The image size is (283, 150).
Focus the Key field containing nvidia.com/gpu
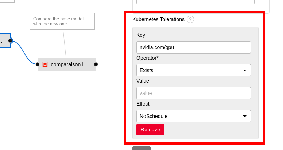pyautogui.click(x=193, y=47)
